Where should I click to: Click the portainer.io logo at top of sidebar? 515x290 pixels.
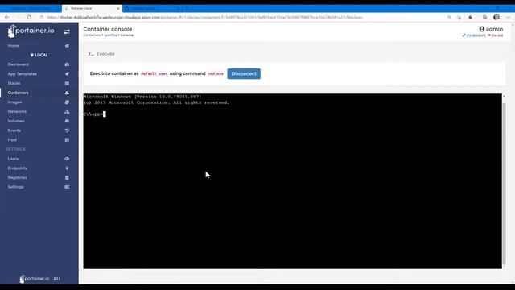pyautogui.click(x=31, y=31)
